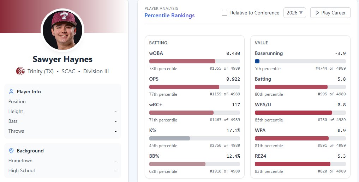Click the rank #1910 of 4989

225,171
